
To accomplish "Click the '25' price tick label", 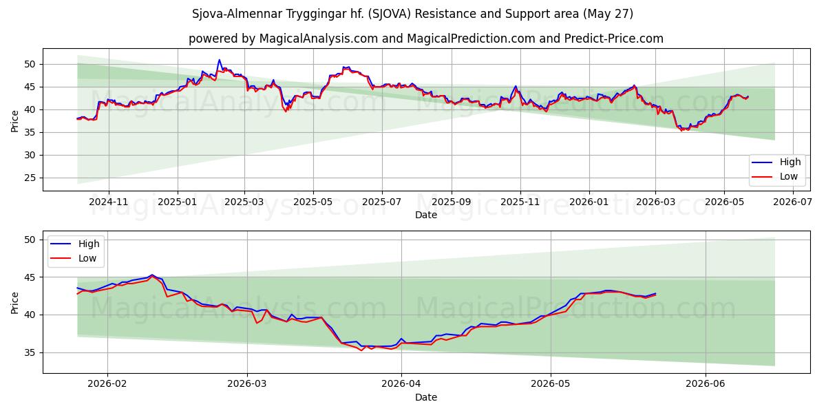I will (x=31, y=178).
